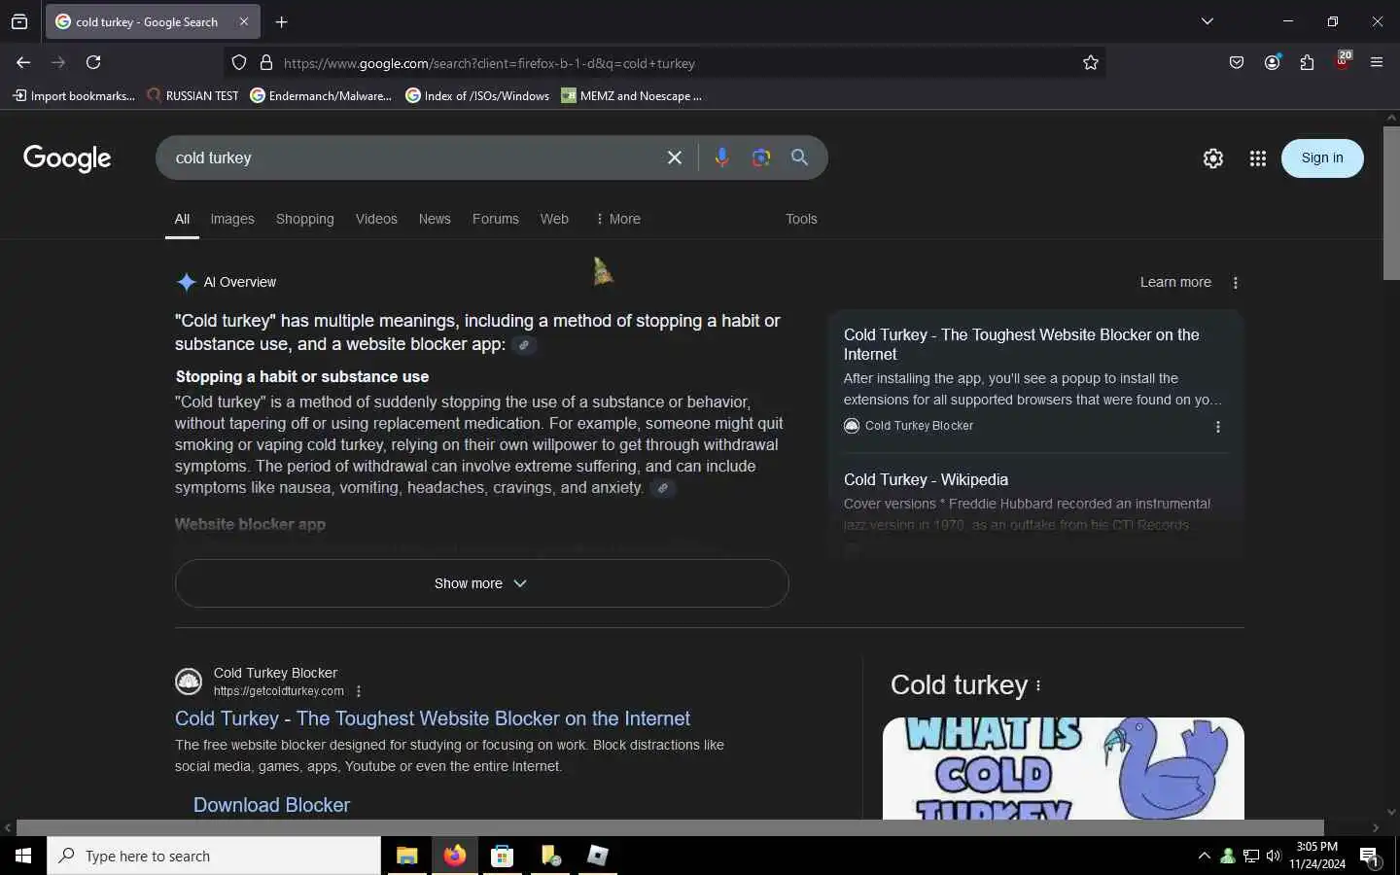The height and width of the screenshot is (875, 1400).
Task: Open three-dot menu next to getcoldturkey.com URL
Action: click(359, 691)
